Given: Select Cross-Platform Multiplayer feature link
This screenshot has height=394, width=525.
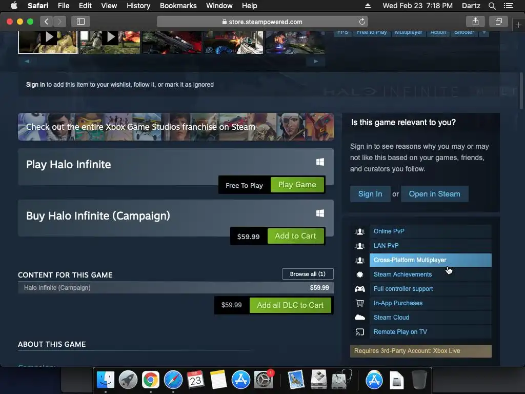Looking at the screenshot, I should click(430, 260).
